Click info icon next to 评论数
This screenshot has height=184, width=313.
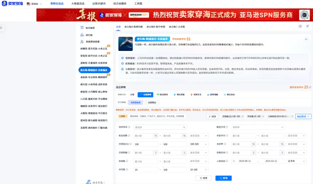127,169
